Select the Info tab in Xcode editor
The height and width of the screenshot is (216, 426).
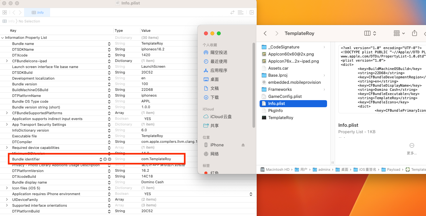click(38, 13)
